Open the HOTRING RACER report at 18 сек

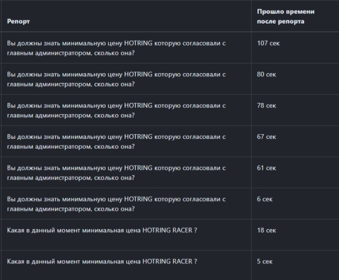[102, 230]
